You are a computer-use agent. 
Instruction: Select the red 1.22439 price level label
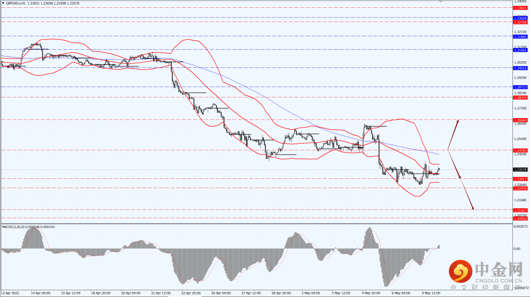(520, 189)
